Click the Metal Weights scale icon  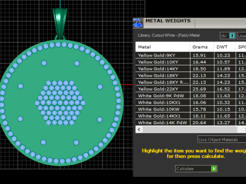click(x=138, y=23)
